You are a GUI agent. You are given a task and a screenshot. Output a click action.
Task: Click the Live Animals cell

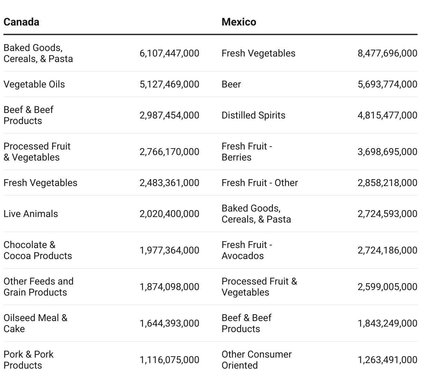(31, 214)
